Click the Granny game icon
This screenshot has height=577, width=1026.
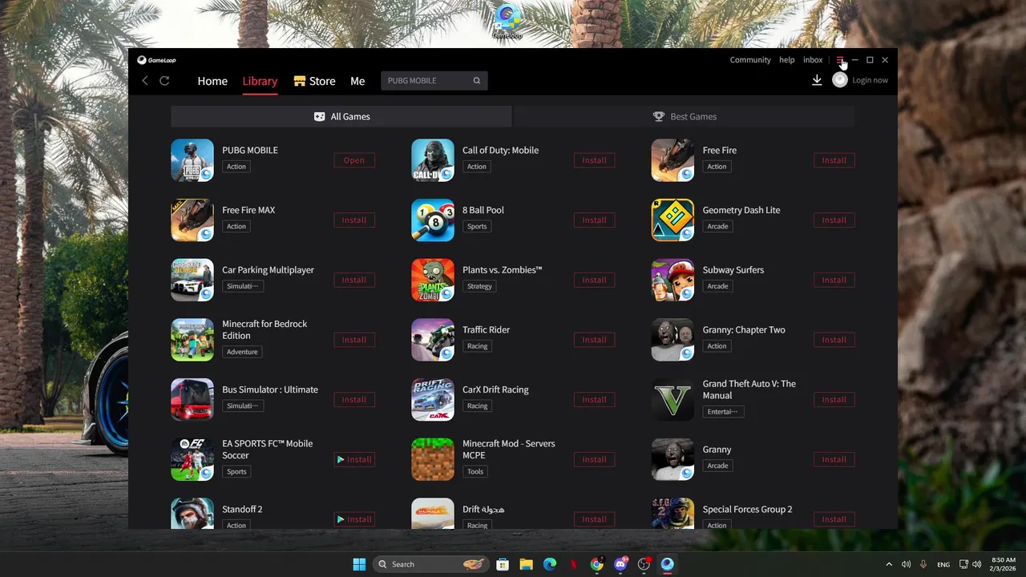click(673, 459)
